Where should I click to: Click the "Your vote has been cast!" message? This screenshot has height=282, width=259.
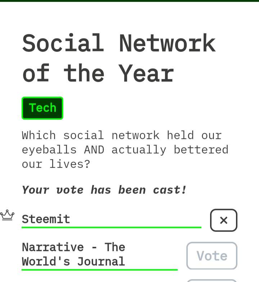[x=104, y=190]
